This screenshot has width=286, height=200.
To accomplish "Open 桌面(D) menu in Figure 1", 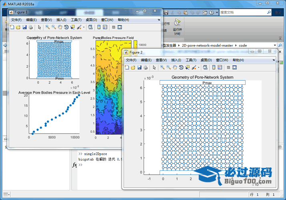I will point(91,20).
